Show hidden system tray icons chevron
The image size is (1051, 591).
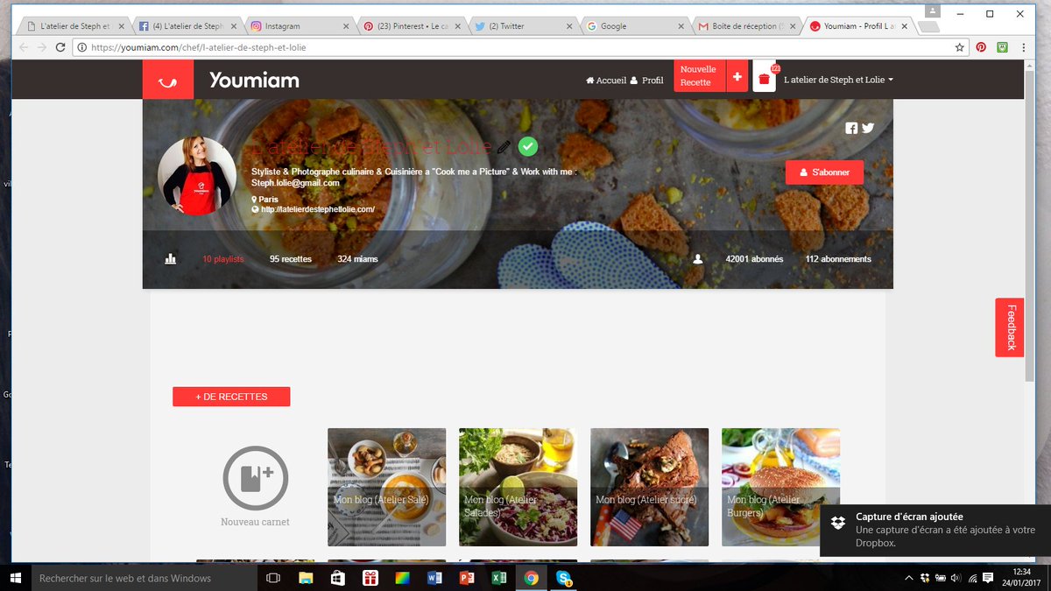pyautogui.click(x=910, y=578)
